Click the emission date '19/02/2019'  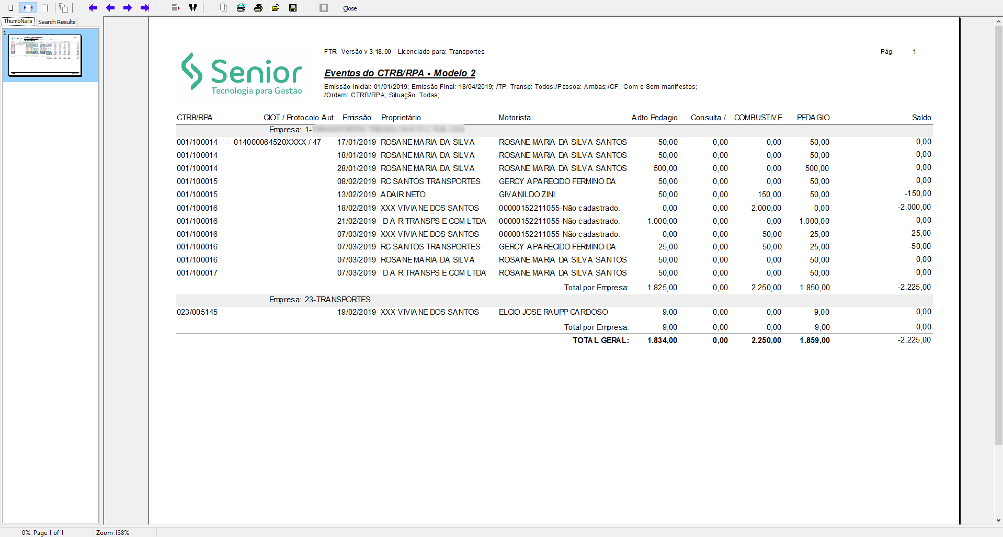[x=357, y=312]
